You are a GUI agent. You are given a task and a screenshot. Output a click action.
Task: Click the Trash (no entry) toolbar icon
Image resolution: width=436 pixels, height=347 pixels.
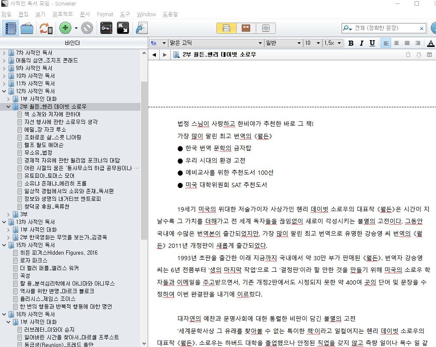point(87,28)
